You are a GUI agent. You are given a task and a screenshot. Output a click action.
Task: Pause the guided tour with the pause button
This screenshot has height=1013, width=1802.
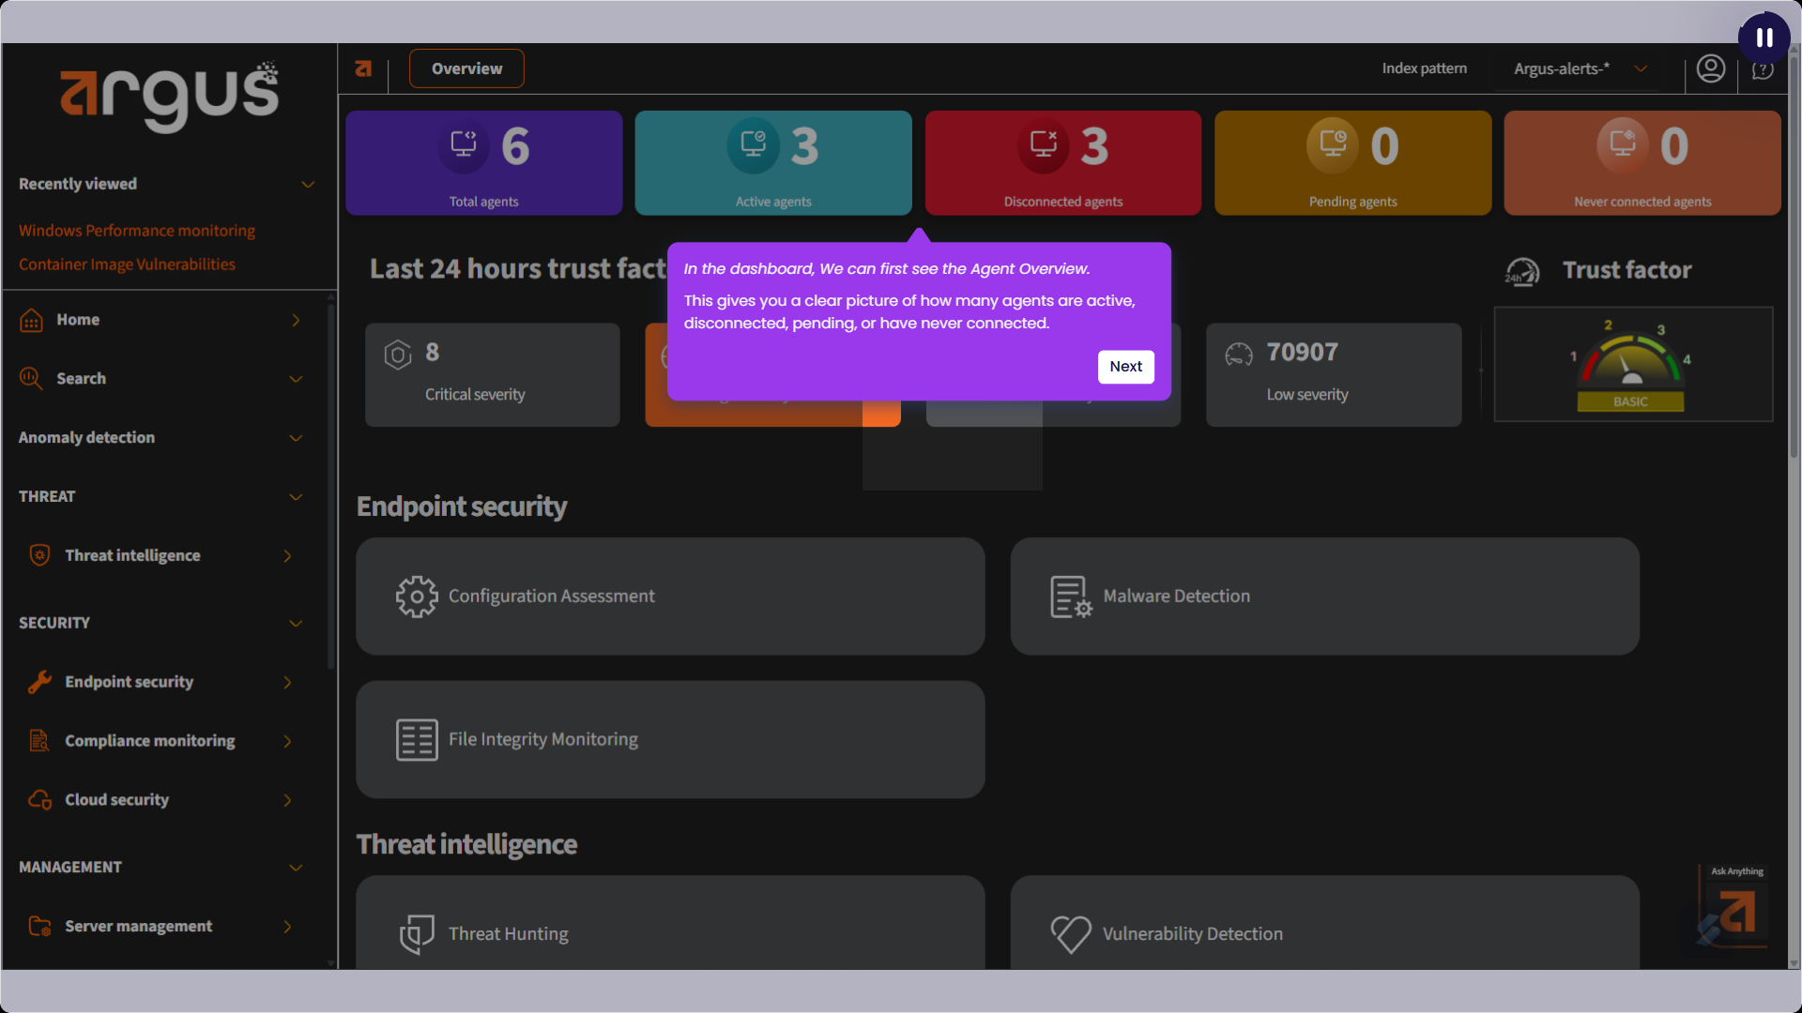(1764, 38)
